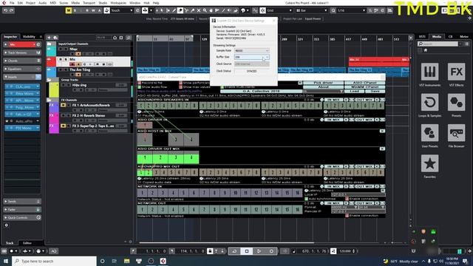Open the Project menu
Image resolution: width=473 pixels, height=266 pixels.
click(x=30, y=3)
